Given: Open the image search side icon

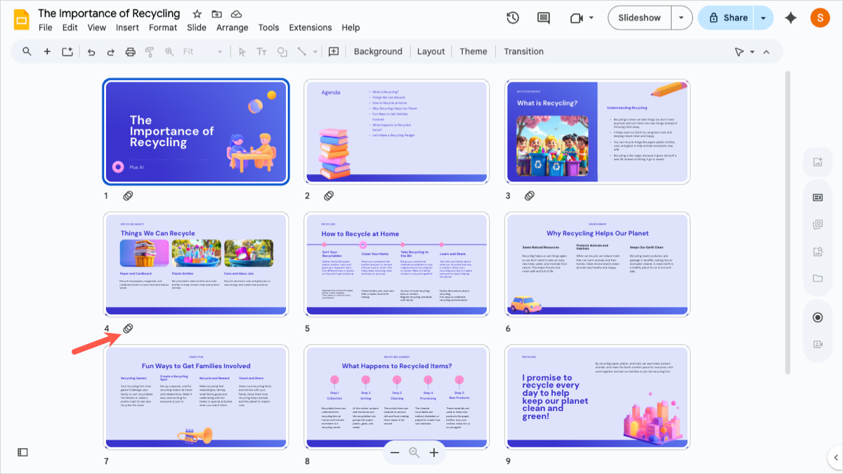Looking at the screenshot, I should pos(818,251).
